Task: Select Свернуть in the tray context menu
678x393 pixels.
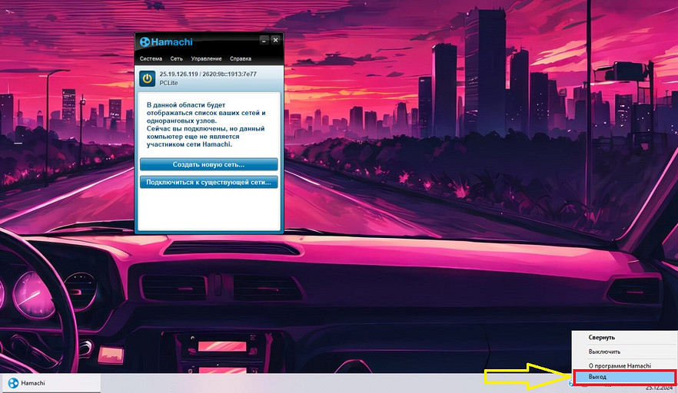Action: click(602, 337)
